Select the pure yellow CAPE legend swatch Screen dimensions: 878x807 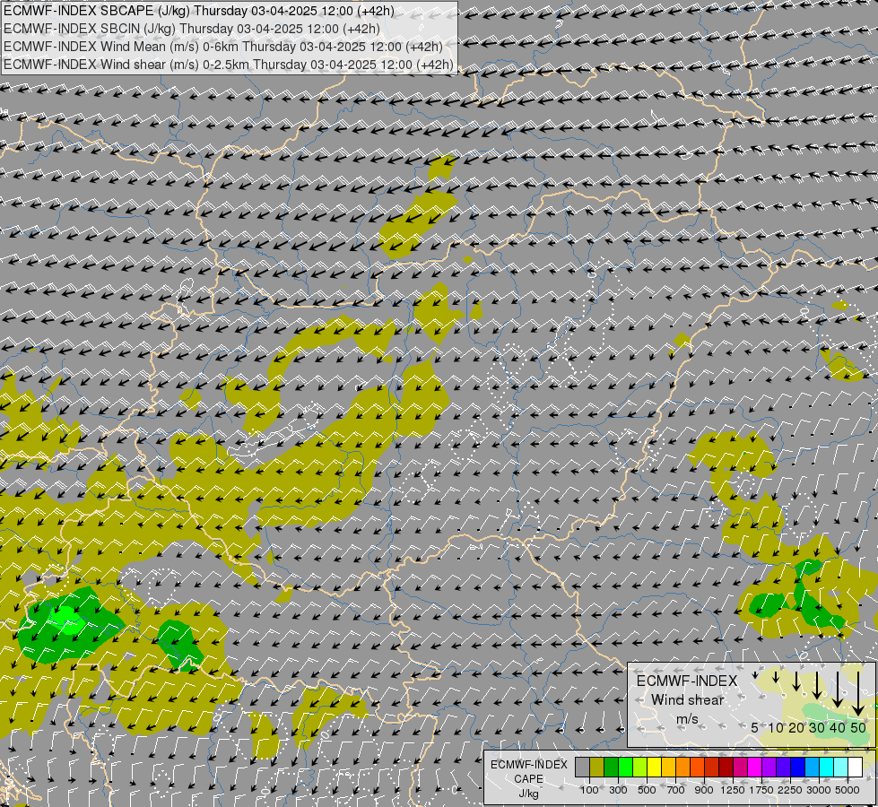coord(654,768)
